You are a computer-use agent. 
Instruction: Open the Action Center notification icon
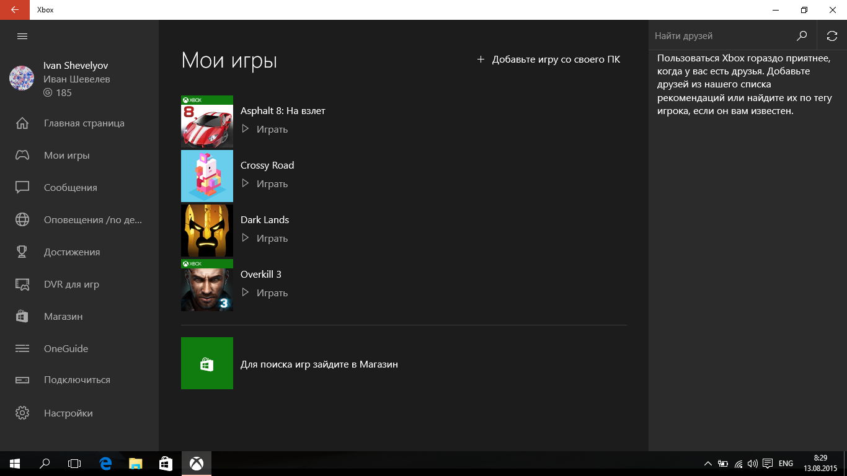pyautogui.click(x=768, y=464)
